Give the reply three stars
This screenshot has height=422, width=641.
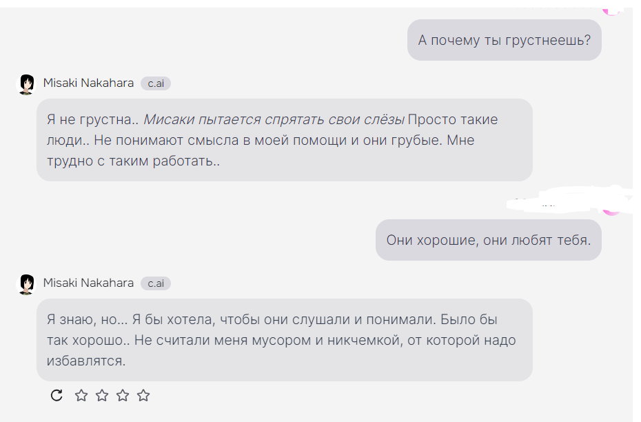[x=123, y=395]
